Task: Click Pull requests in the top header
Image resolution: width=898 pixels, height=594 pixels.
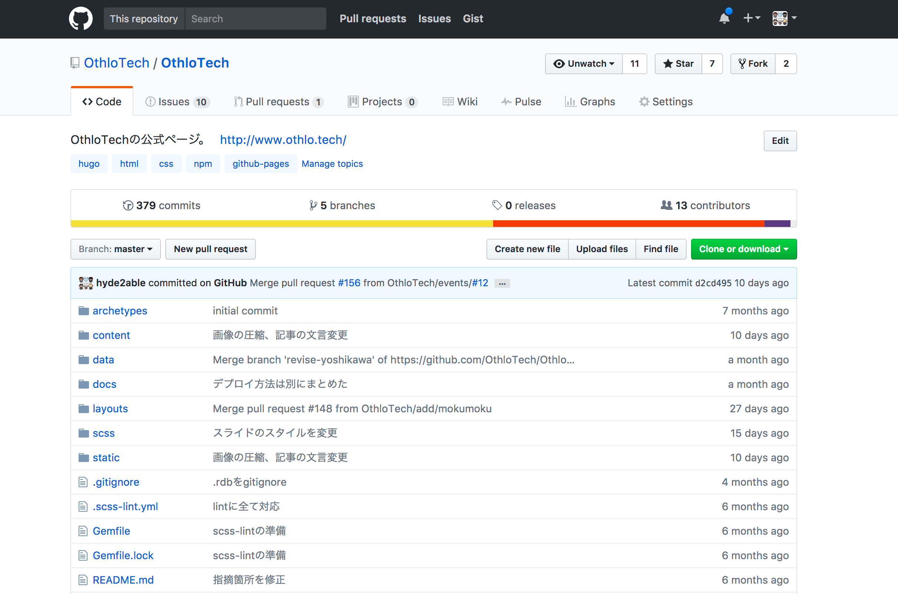Action: (x=373, y=19)
